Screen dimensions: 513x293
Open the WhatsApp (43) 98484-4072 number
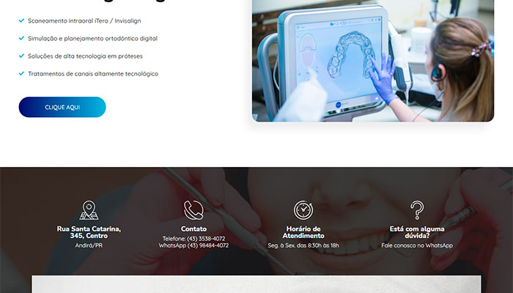pyautogui.click(x=193, y=245)
